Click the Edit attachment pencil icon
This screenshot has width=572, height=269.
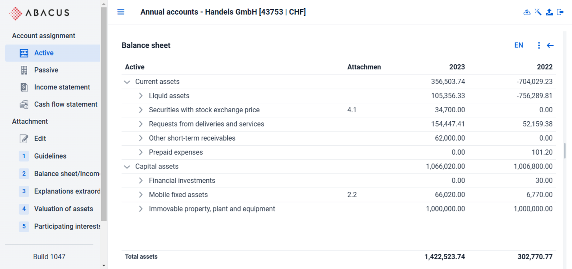tap(24, 139)
